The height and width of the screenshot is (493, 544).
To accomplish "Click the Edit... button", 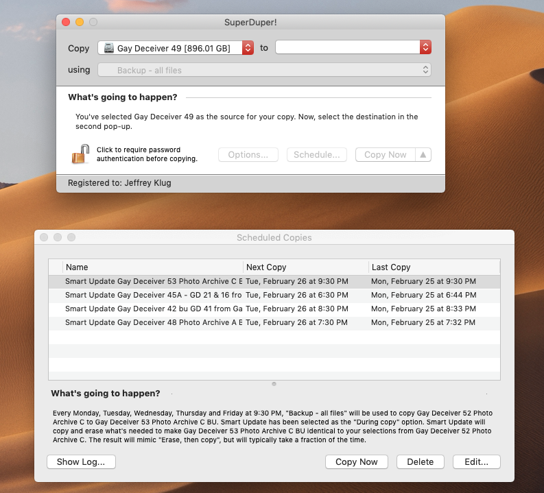I will click(476, 461).
